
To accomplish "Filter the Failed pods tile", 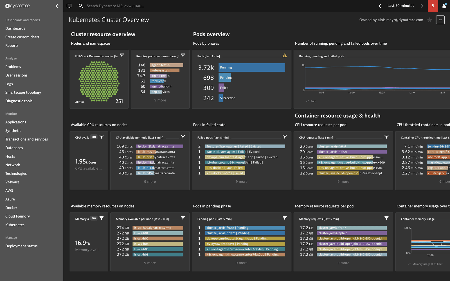I will 285,137.
